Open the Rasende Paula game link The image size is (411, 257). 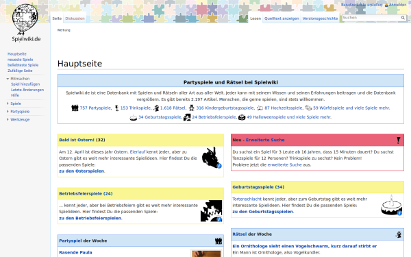(x=75, y=252)
